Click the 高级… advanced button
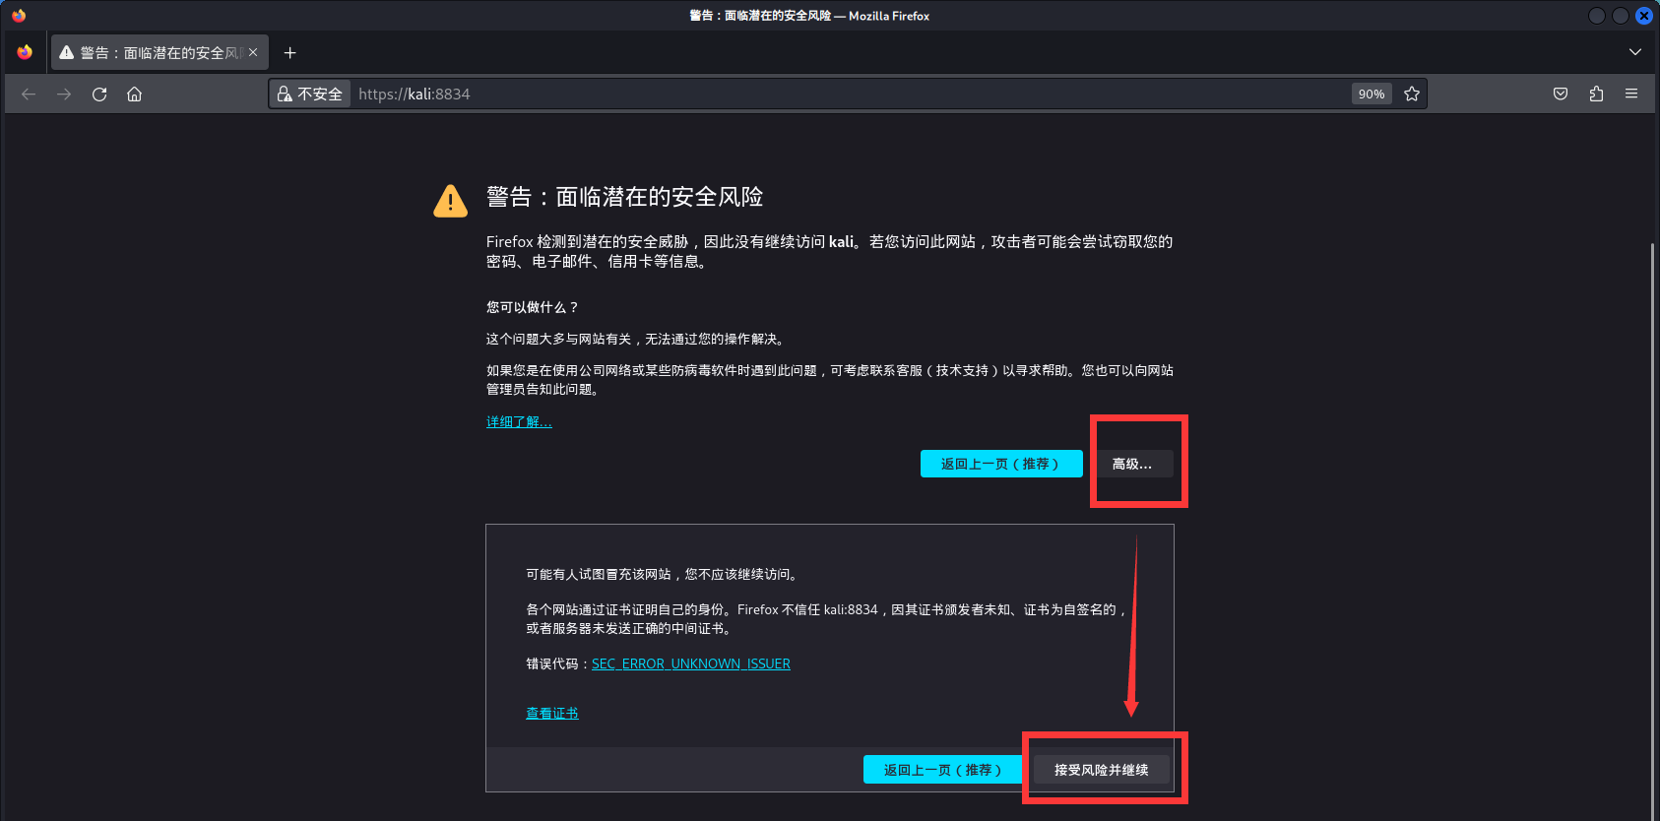Screen dimensions: 1660x821 coord(1132,464)
